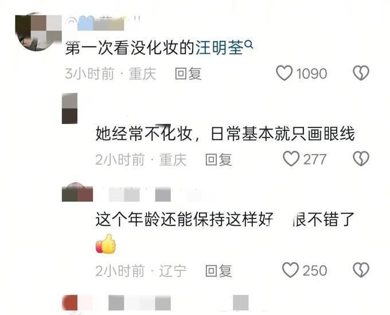Tap search icon beside 汪明荃
Viewport: 390px width, 315px height.
click(249, 45)
